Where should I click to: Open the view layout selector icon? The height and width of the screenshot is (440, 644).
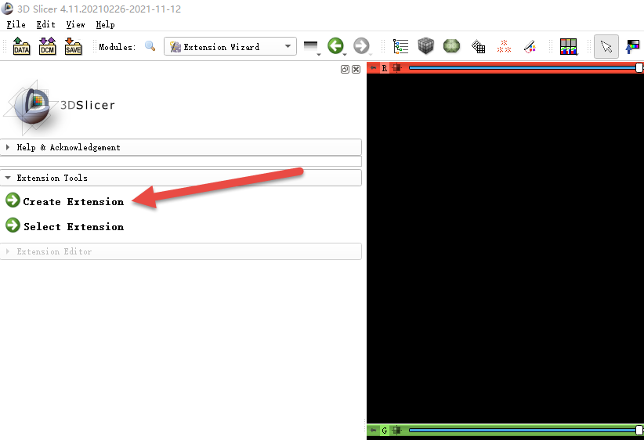[569, 46]
